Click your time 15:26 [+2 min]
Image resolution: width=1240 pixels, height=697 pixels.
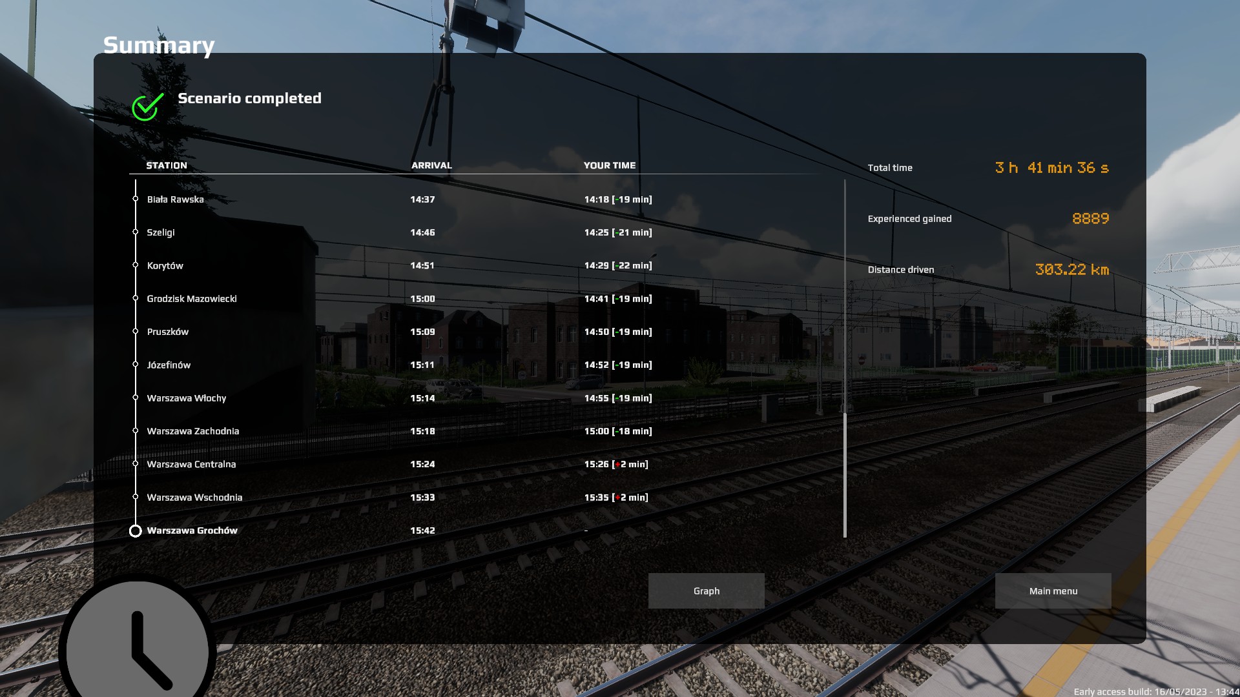point(616,464)
